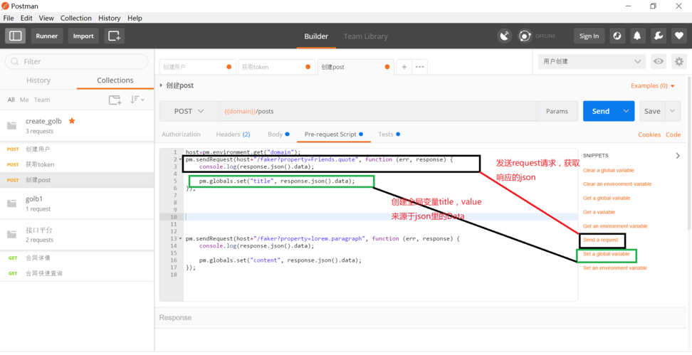Screen dimensions: 692x355
Task: Click the blue Send button
Action: click(601, 111)
